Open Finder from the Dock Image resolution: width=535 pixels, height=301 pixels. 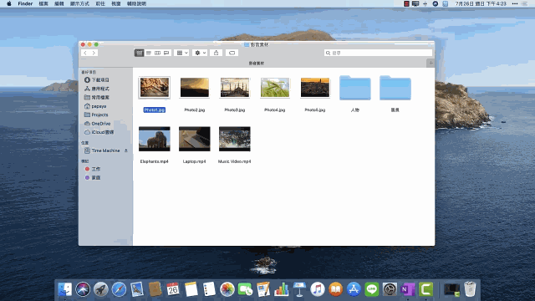pyautogui.click(x=65, y=289)
